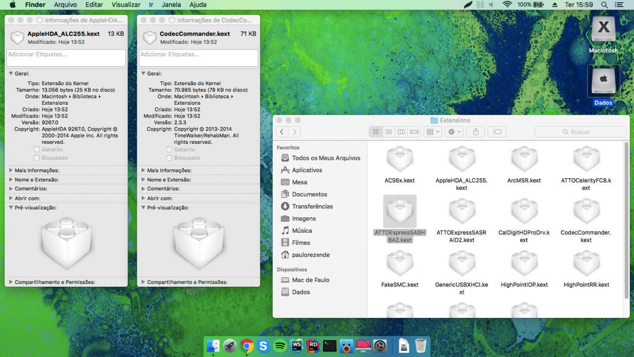The image size is (634, 357).
Task: Collapse Geral section in AppleHDA info window
Action: [11, 74]
